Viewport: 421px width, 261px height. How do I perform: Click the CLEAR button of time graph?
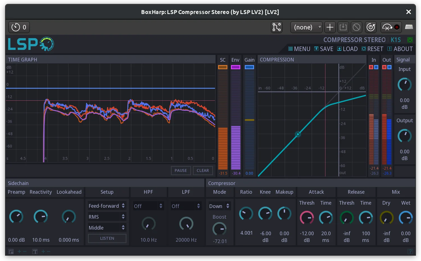[203, 170]
